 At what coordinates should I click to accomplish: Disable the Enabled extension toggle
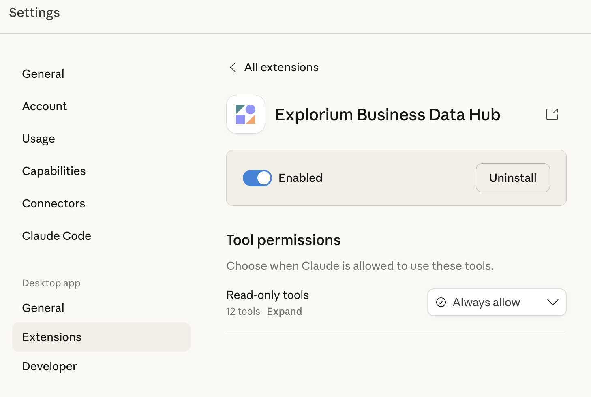(257, 178)
